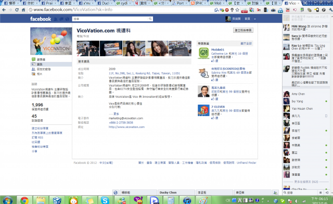This screenshot has height=204, width=333.
Task: Open Photos item in left sidebar
Action: [x=37, y=74]
